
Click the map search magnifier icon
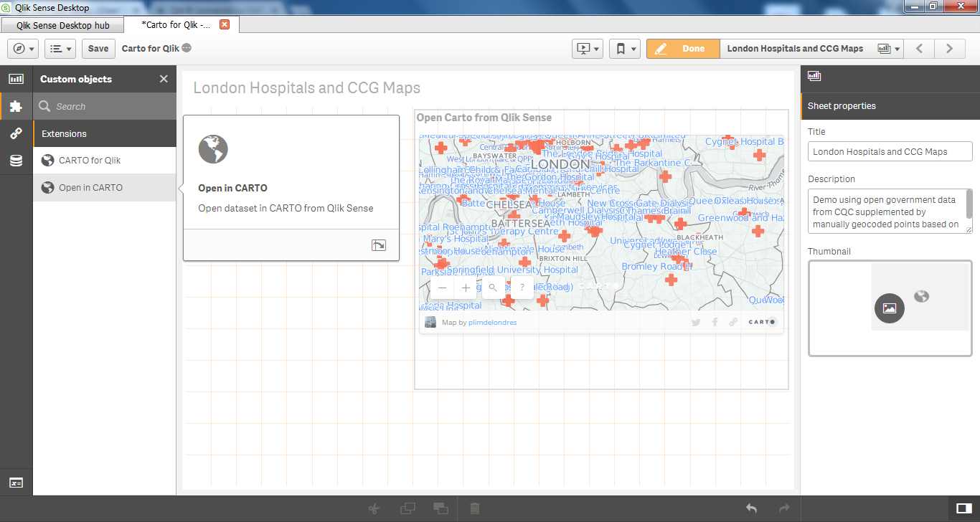[x=494, y=288]
